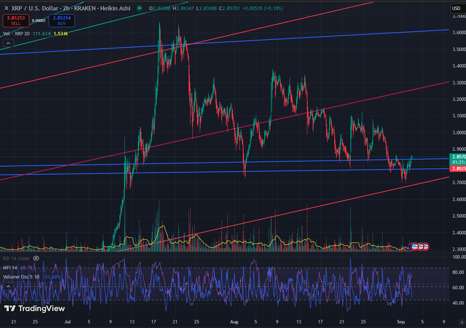Click the X icon beside XRP title

pos(6,8)
